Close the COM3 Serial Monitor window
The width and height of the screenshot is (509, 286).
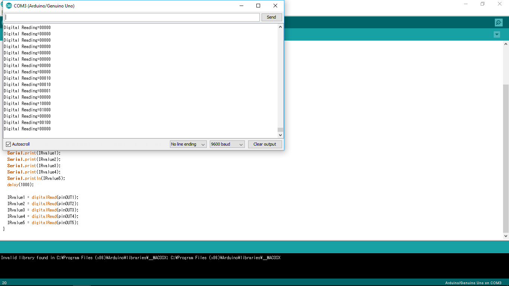(275, 6)
